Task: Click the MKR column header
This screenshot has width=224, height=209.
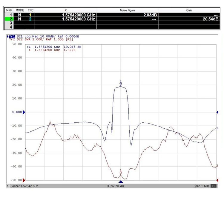Action: 9,10
